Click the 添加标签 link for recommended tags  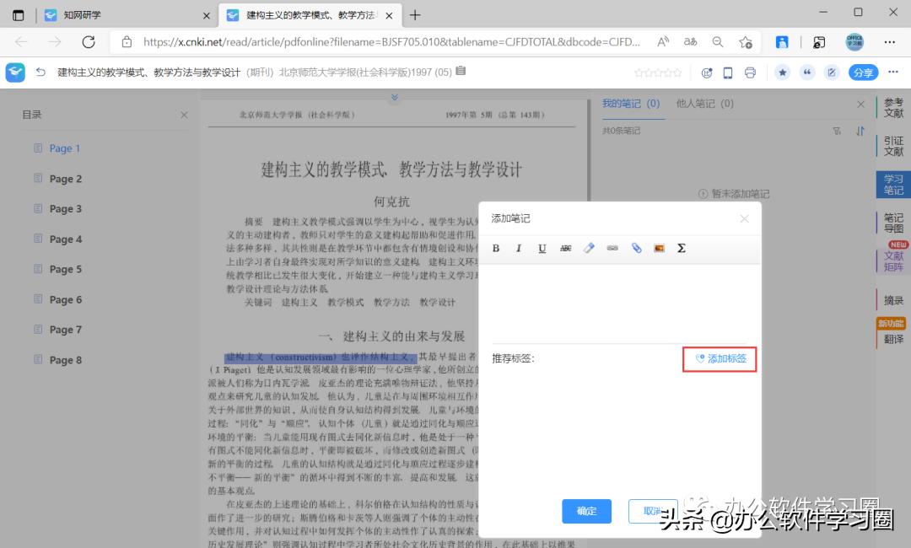tap(719, 359)
